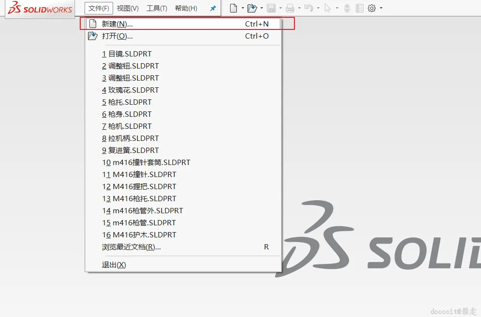Click the Select cursor toolbar icon
The image size is (481, 317).
tap(328, 8)
